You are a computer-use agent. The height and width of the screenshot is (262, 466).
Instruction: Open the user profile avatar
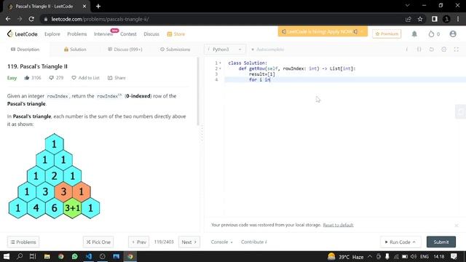click(x=453, y=34)
